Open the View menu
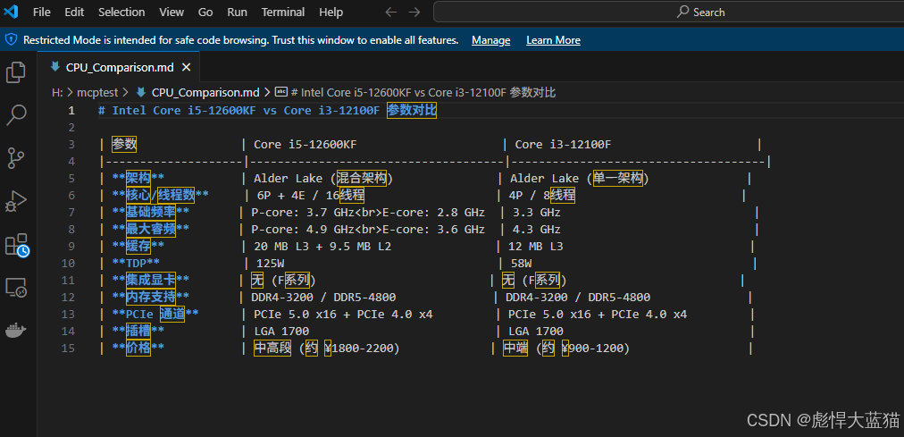 tap(172, 13)
